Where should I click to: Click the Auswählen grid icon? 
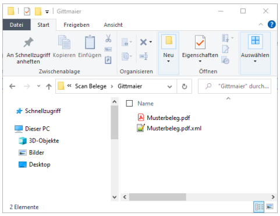point(256,40)
